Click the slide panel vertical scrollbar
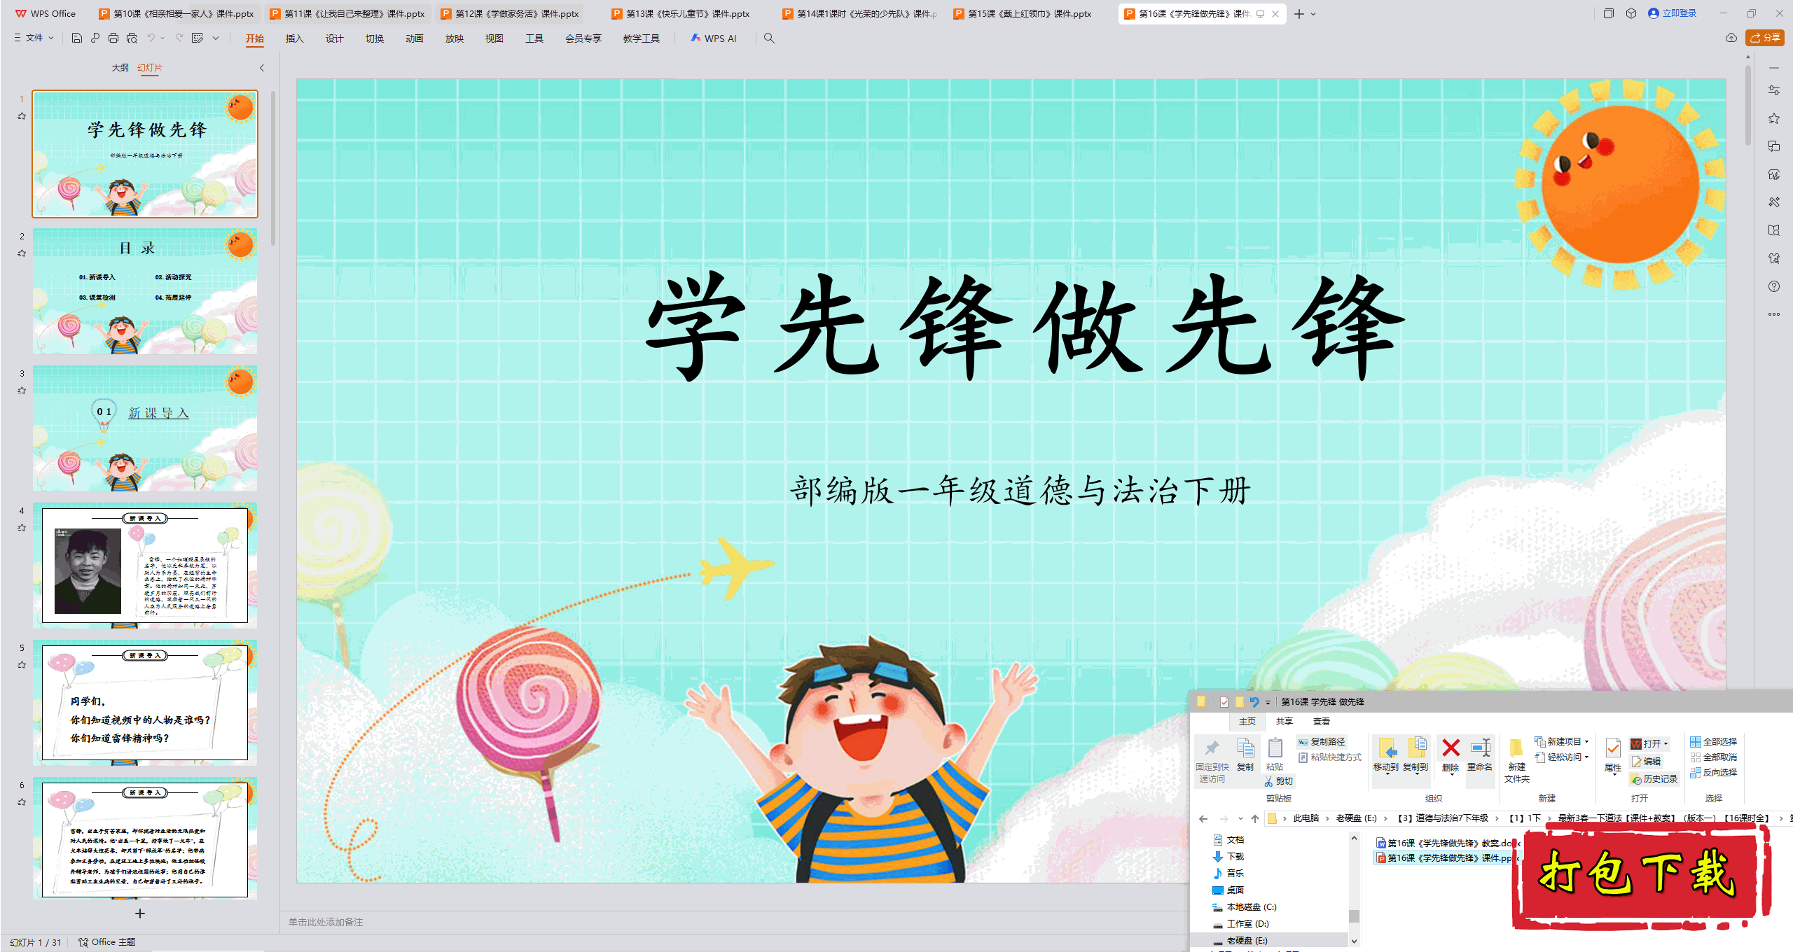Viewport: 1793px width, 952px height. pos(273,168)
